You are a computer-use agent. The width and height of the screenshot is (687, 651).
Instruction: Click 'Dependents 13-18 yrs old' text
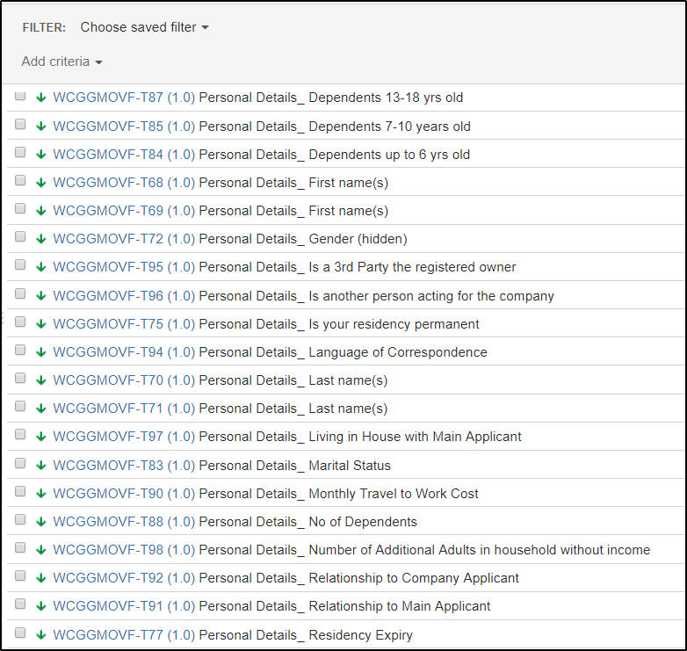point(386,98)
